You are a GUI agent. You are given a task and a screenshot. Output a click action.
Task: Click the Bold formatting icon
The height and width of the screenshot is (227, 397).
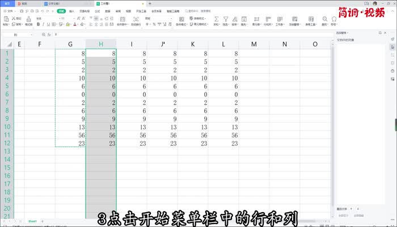click(37, 25)
